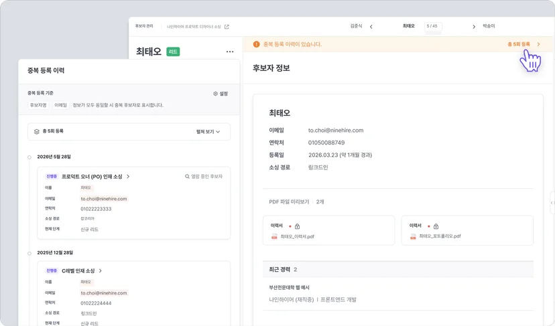Select the 후보자명 criteria tag
The height and width of the screenshot is (326, 555).
click(38, 105)
